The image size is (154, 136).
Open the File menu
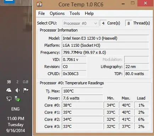tap(42, 13)
